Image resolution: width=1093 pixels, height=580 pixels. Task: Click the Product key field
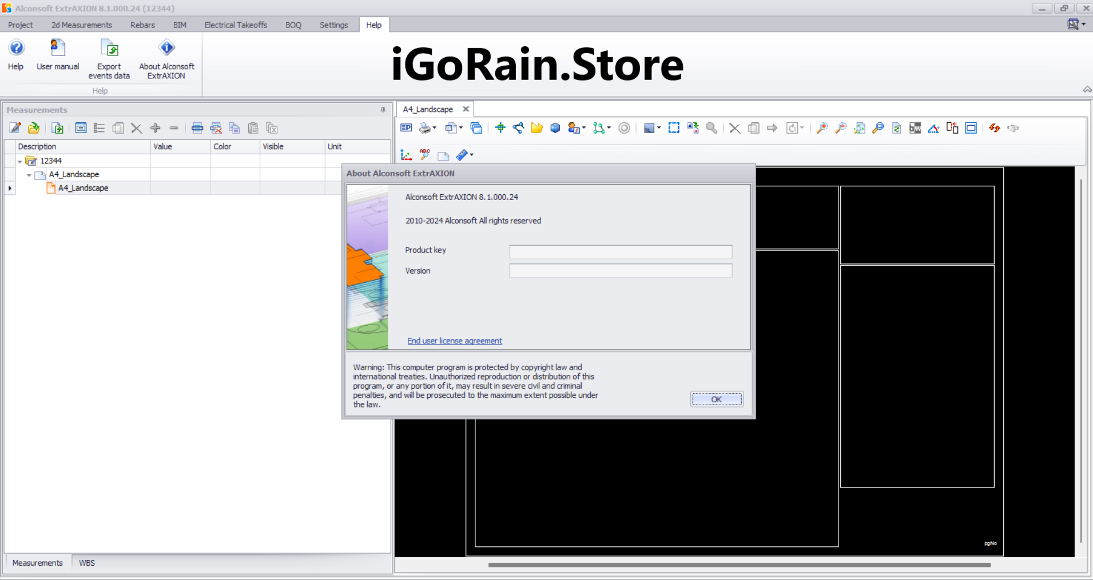(620, 252)
